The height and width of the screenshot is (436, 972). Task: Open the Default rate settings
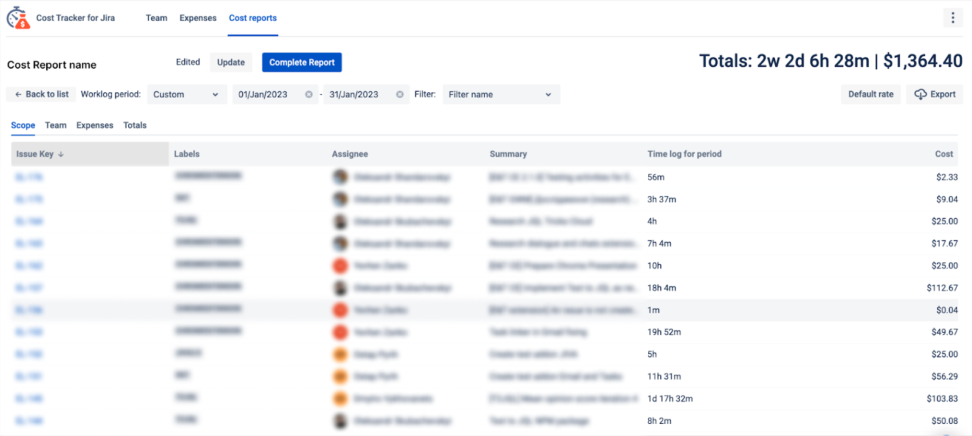point(871,95)
